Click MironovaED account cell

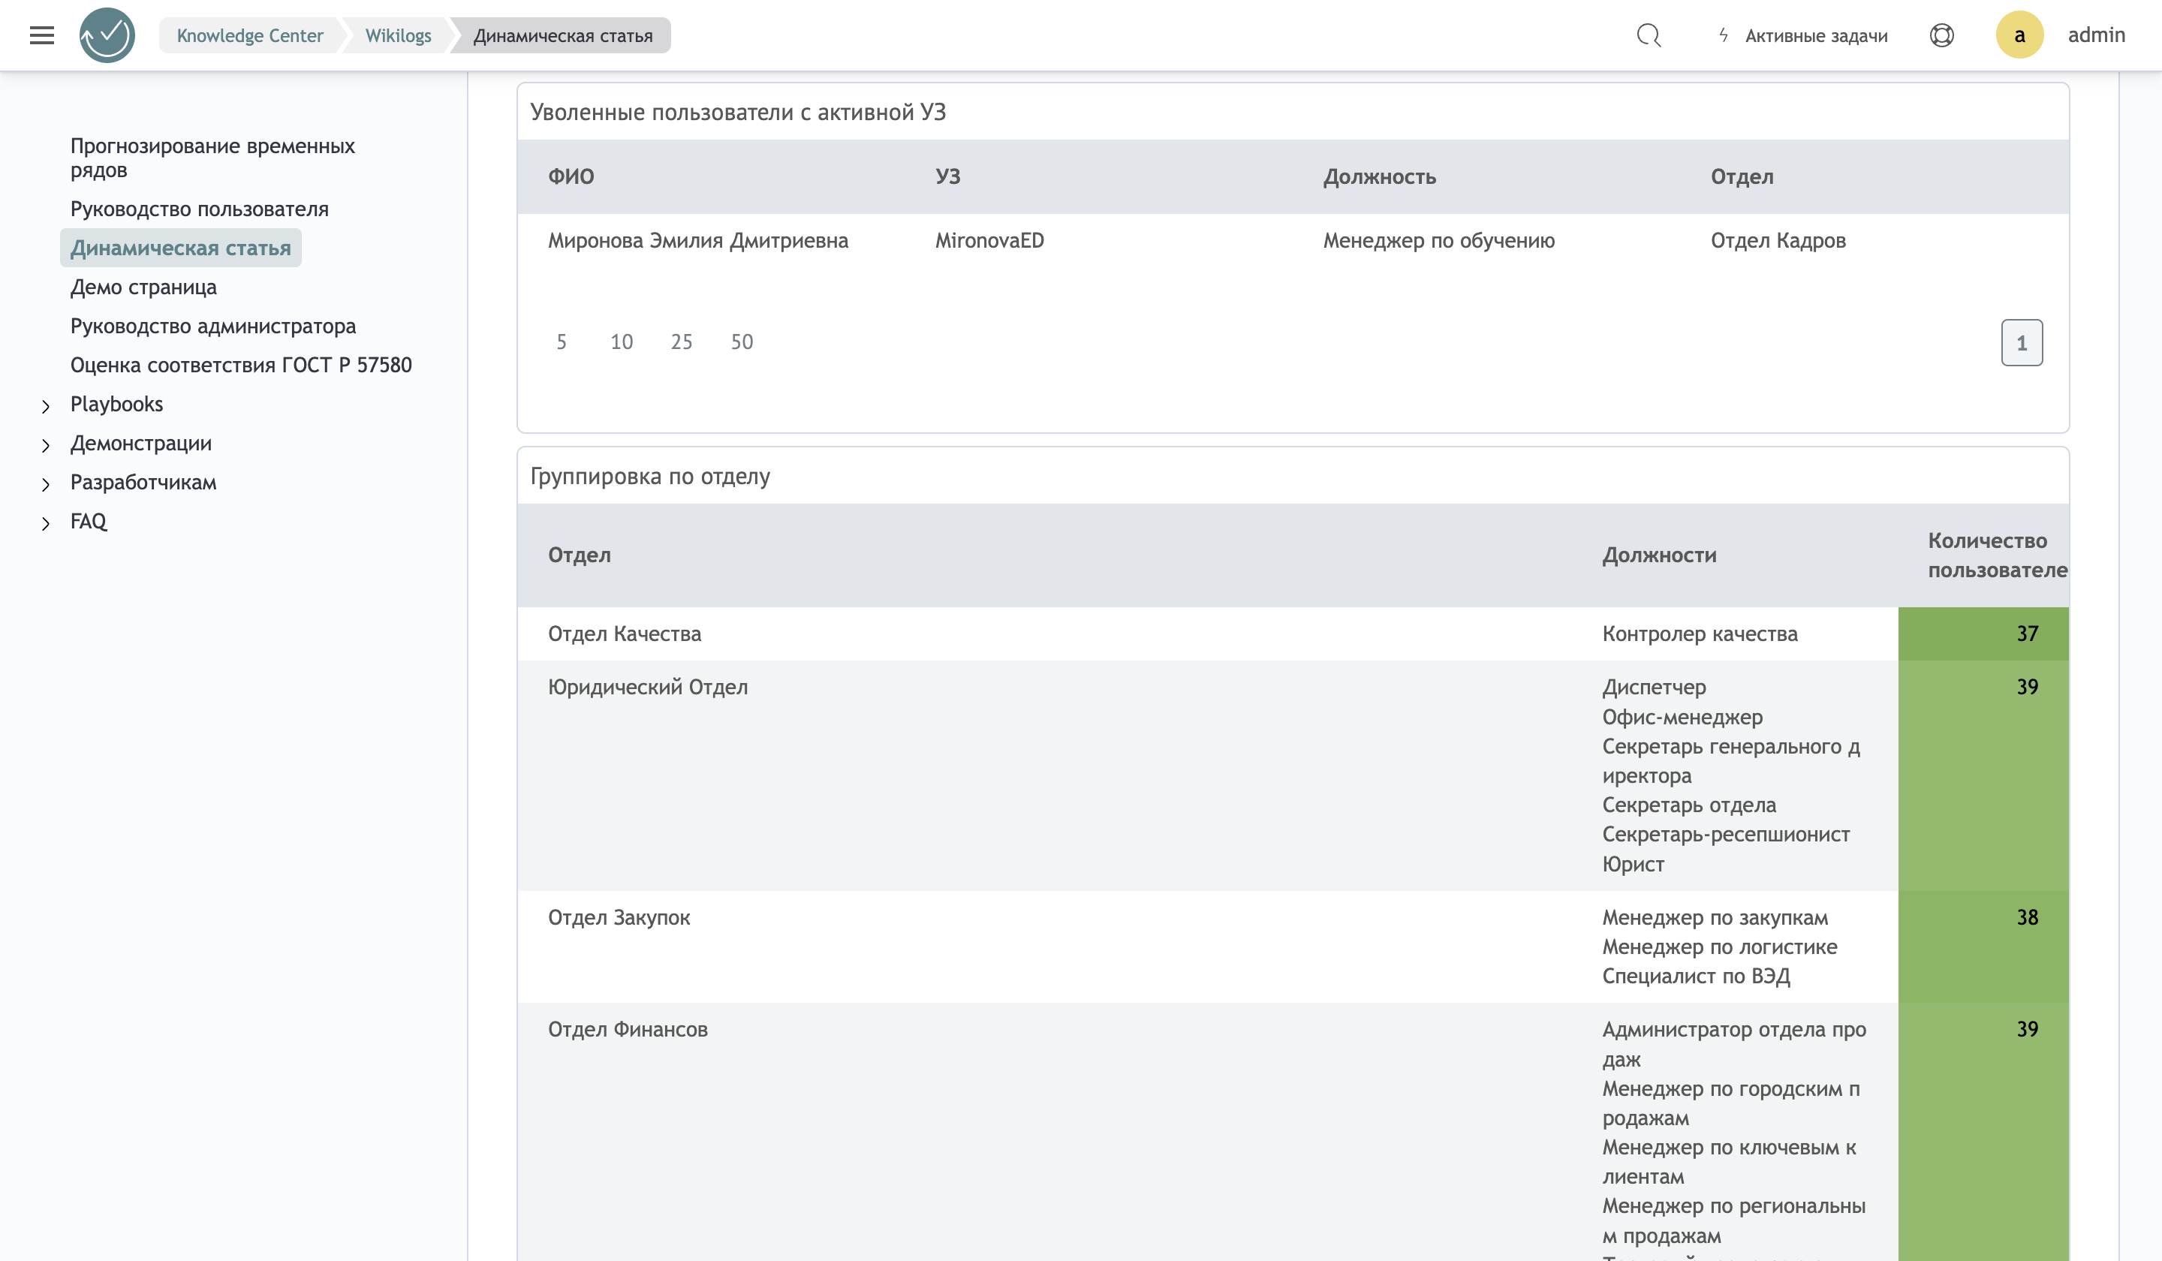pyautogui.click(x=989, y=240)
